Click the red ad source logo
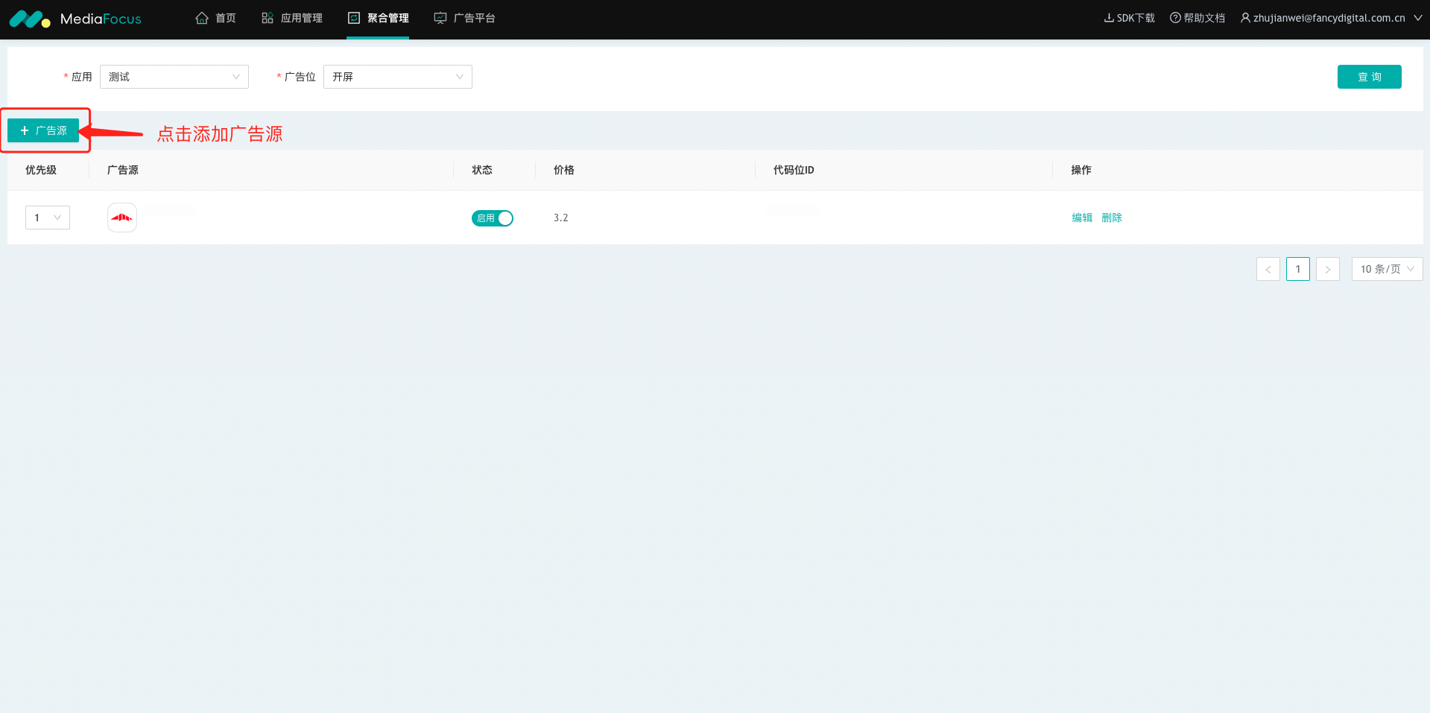 [x=122, y=218]
